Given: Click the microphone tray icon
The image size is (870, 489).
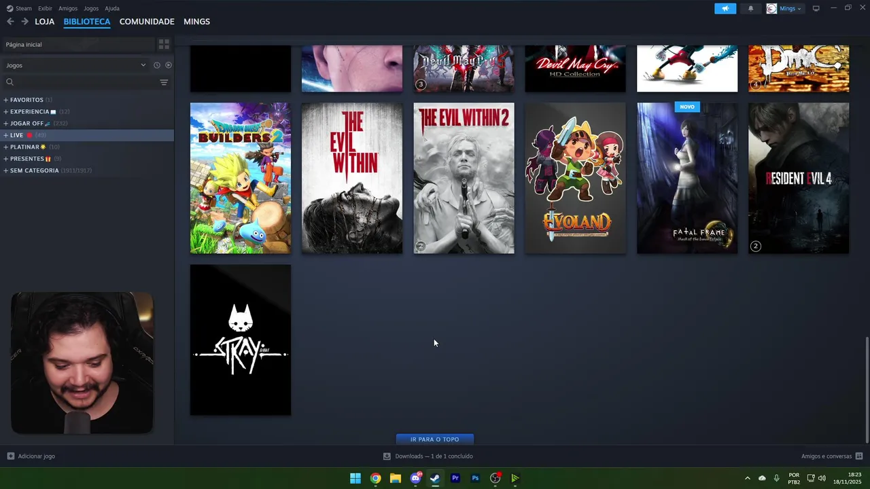Looking at the screenshot, I should point(777,478).
